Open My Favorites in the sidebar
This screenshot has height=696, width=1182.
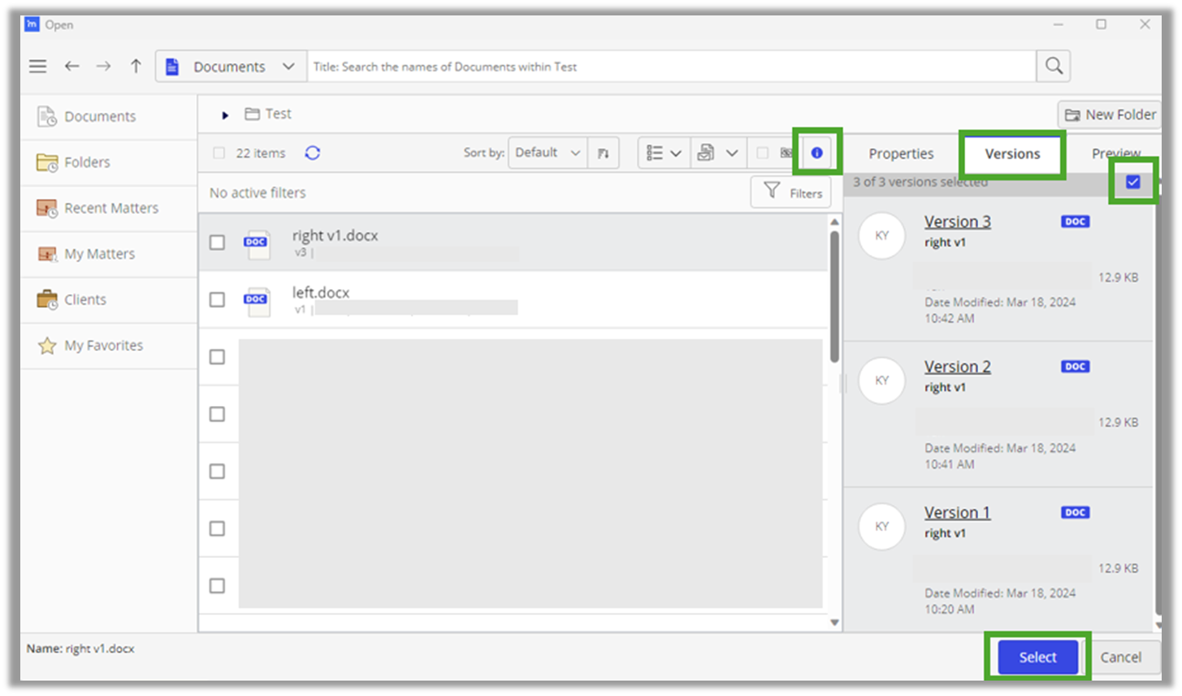[102, 344]
